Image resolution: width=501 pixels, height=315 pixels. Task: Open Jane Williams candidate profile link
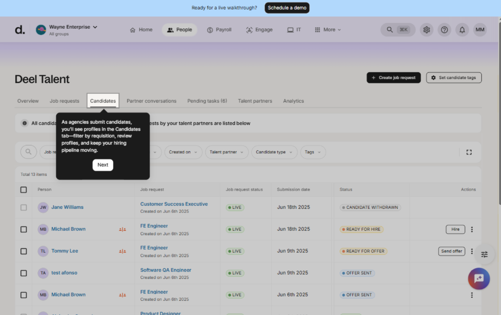pyautogui.click(x=67, y=207)
